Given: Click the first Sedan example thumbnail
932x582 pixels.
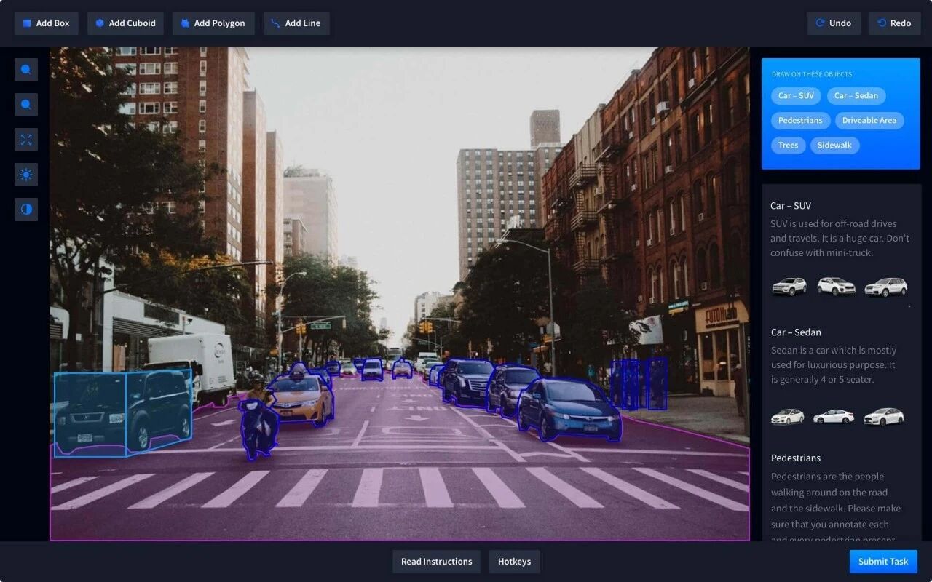Looking at the screenshot, I should click(x=788, y=417).
